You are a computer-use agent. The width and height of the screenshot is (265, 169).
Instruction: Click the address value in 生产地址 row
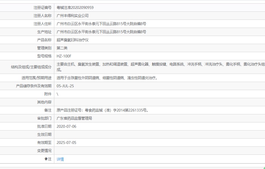(101, 32)
